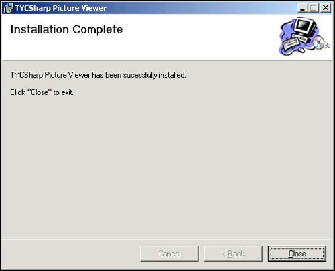This screenshot has width=335, height=271.
Task: Click the disabled Cancel button
Action: (170, 254)
